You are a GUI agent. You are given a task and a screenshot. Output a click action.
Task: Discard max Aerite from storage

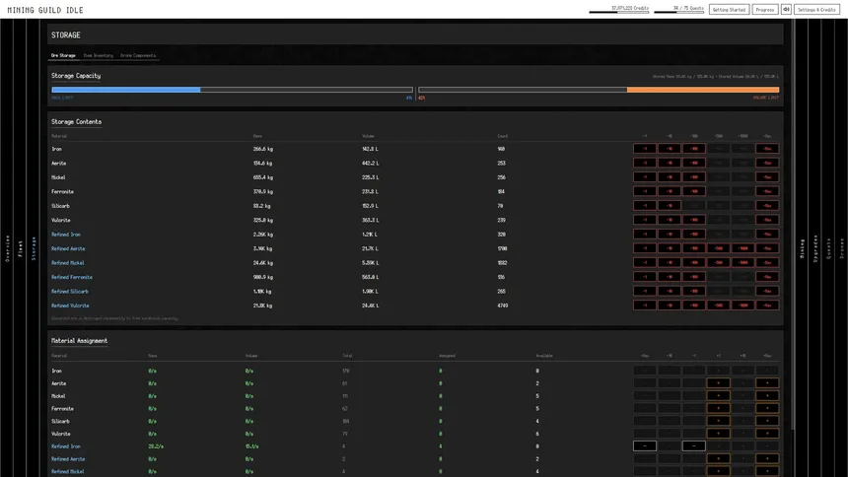tap(767, 163)
